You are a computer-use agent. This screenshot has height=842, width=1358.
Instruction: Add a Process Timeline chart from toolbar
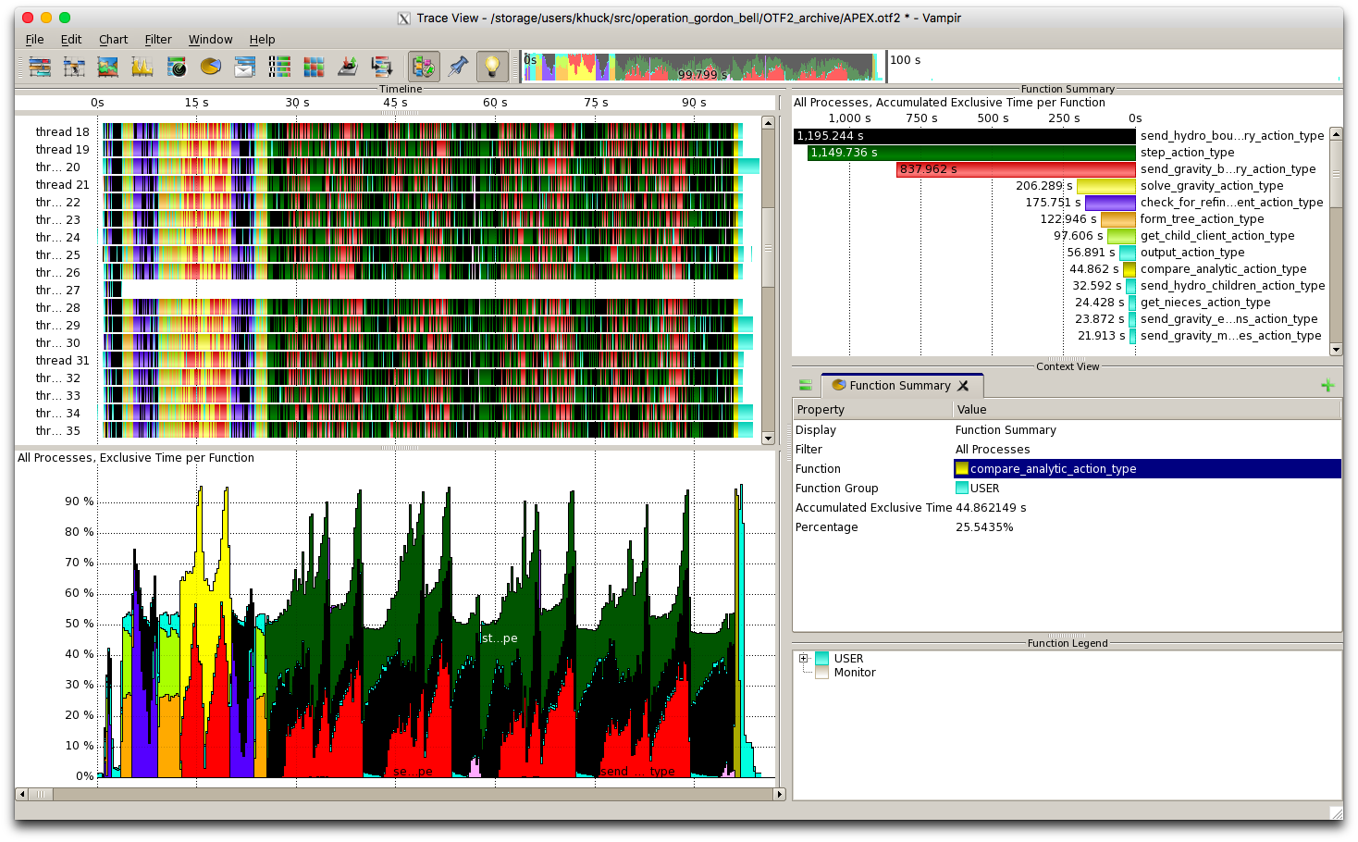[x=74, y=67]
